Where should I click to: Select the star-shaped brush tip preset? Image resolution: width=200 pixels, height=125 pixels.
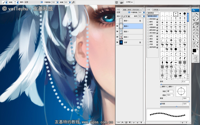[x=171, y=41]
